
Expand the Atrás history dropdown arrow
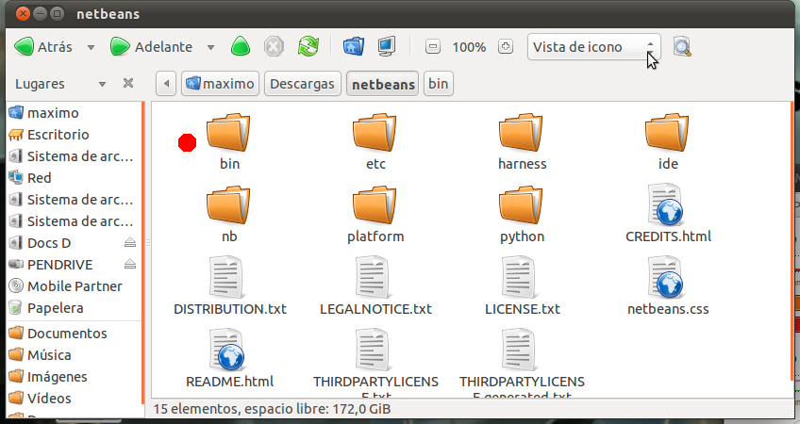coord(91,47)
